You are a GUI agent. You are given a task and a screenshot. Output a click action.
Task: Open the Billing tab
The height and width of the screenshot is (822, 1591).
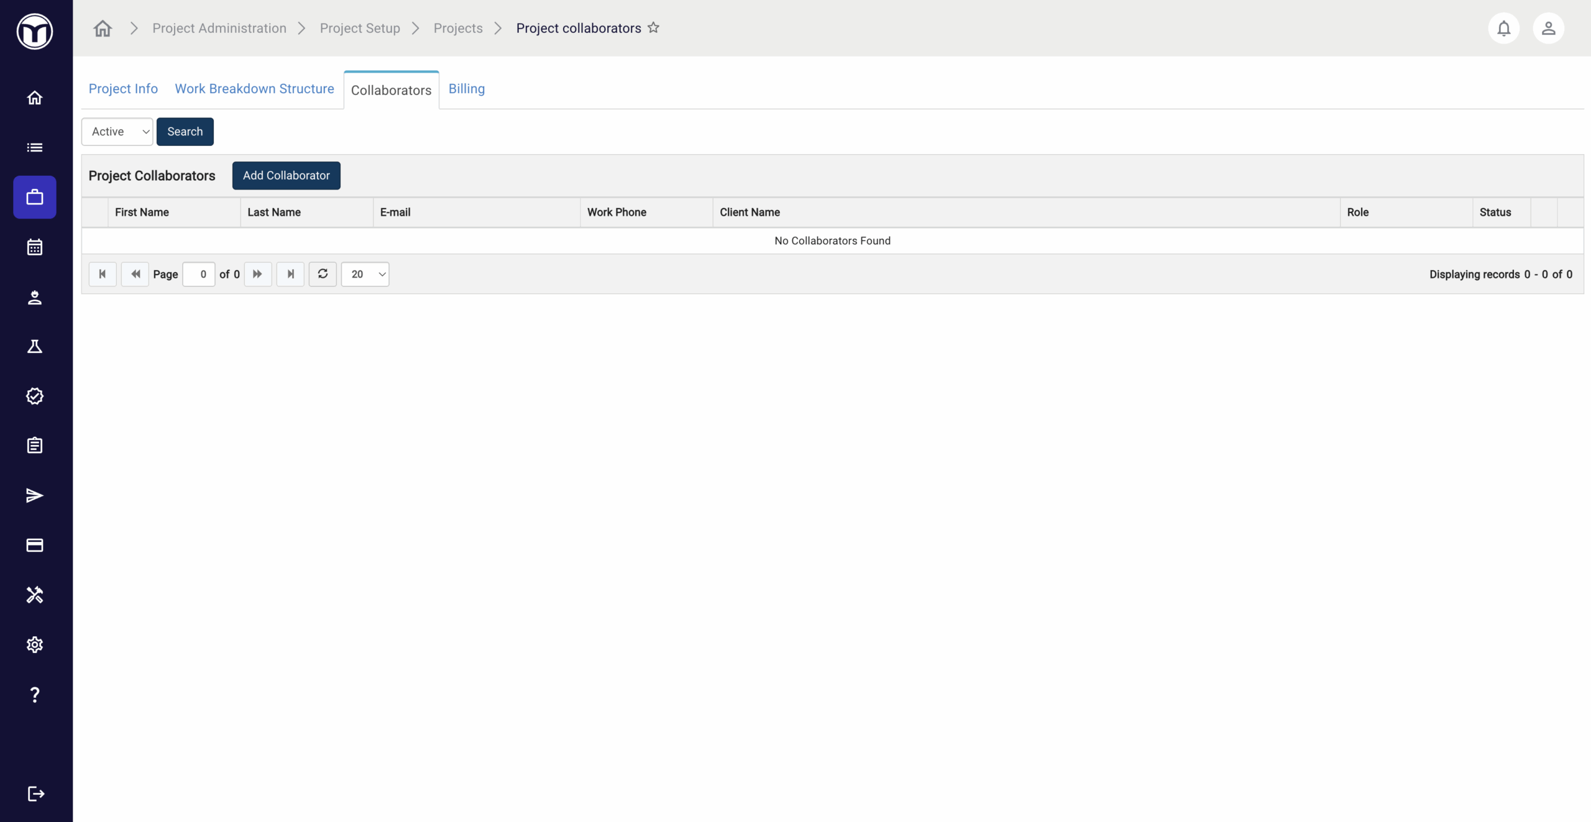point(466,89)
